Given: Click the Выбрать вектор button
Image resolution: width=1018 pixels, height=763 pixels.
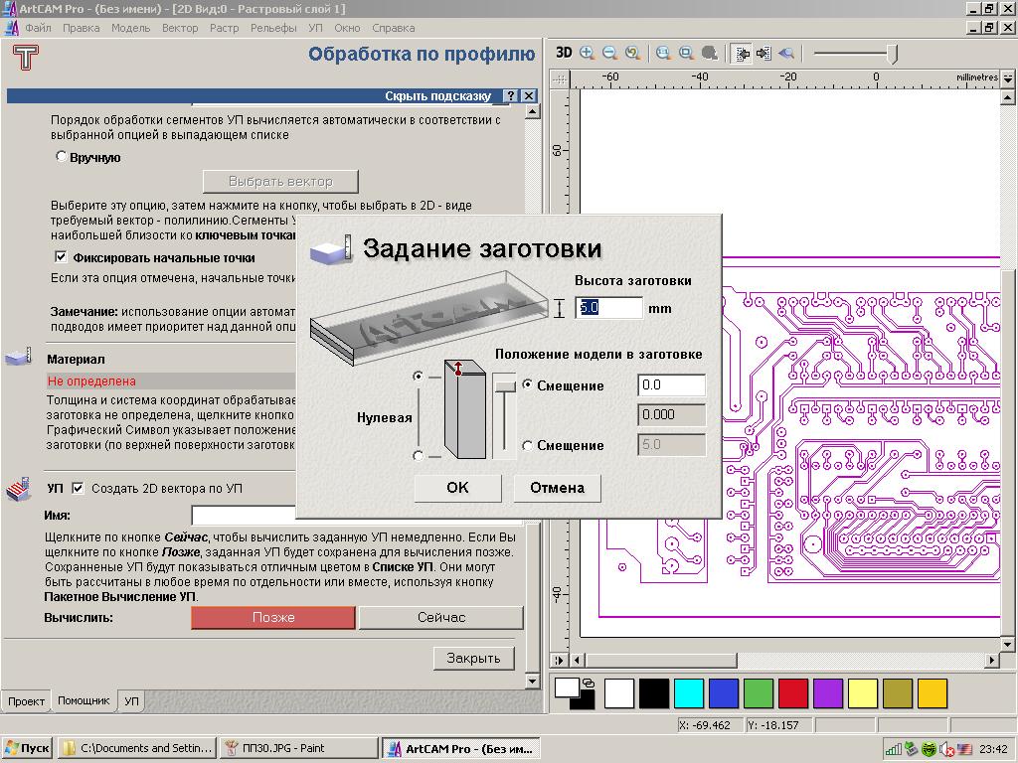Looking at the screenshot, I should point(280,182).
